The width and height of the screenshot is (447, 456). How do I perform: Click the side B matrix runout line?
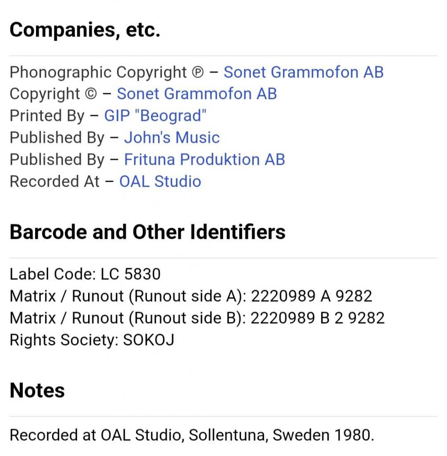[x=197, y=318]
